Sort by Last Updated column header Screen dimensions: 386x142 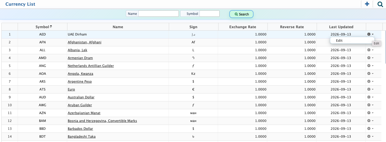pos(341,27)
